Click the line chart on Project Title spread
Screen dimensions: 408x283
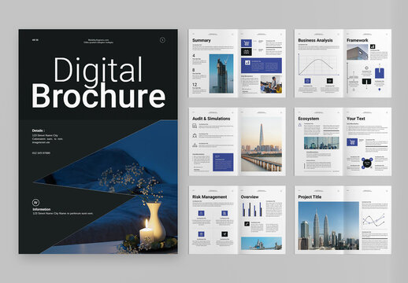pos(374,220)
